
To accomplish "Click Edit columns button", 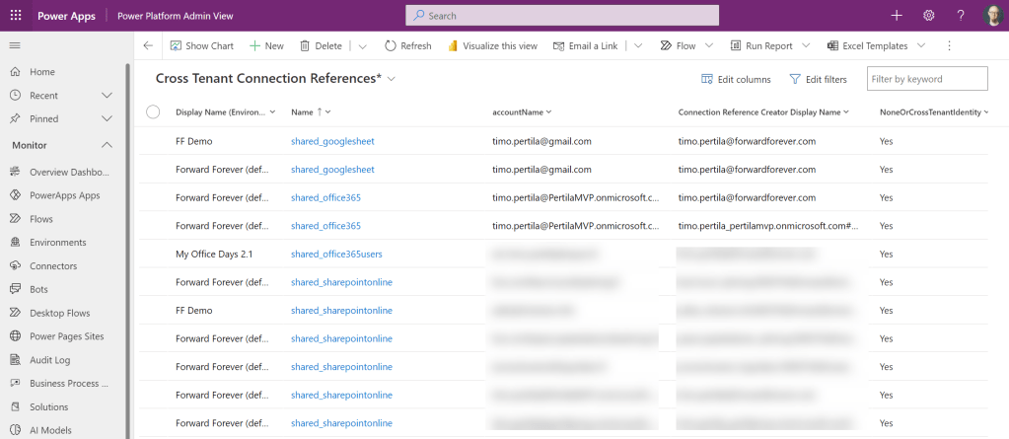I will (x=736, y=79).
